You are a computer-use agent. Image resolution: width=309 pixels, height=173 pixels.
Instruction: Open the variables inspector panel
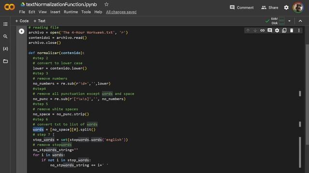[5, 49]
